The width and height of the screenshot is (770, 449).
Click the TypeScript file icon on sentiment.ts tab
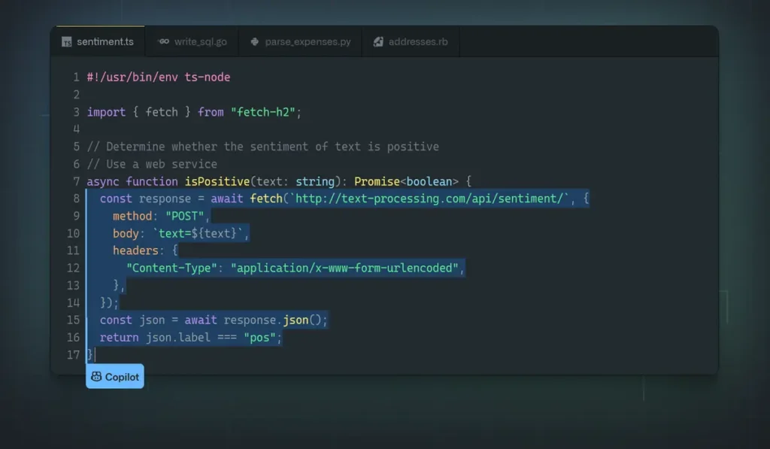(x=67, y=42)
